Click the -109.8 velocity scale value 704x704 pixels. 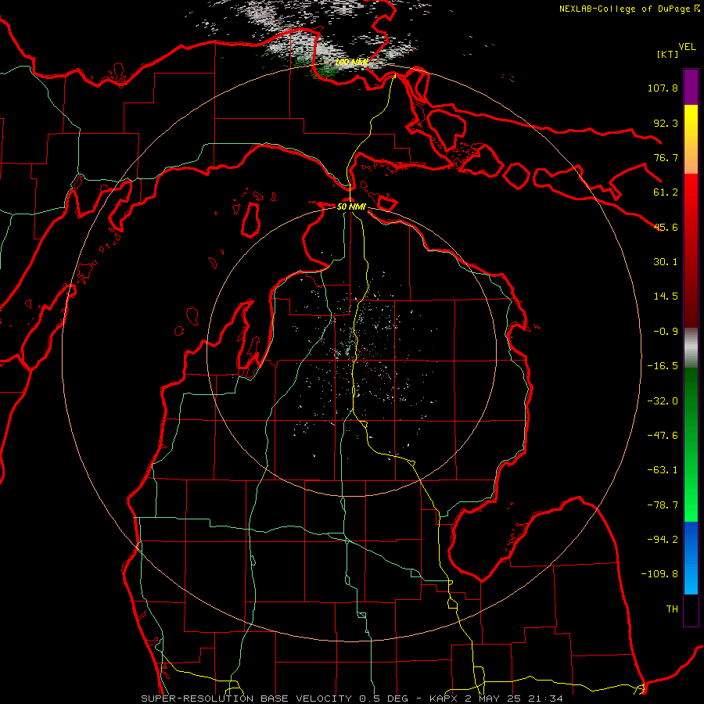659,574
